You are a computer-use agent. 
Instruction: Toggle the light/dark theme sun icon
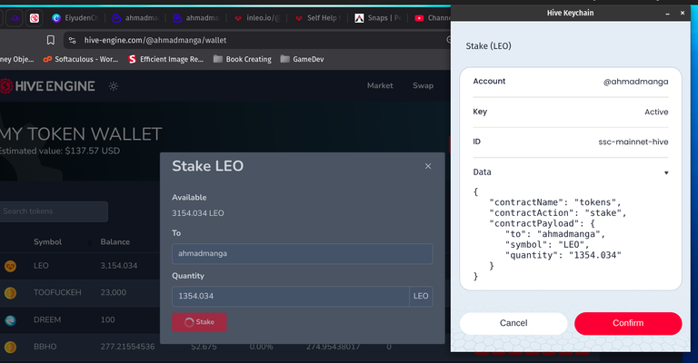click(114, 86)
